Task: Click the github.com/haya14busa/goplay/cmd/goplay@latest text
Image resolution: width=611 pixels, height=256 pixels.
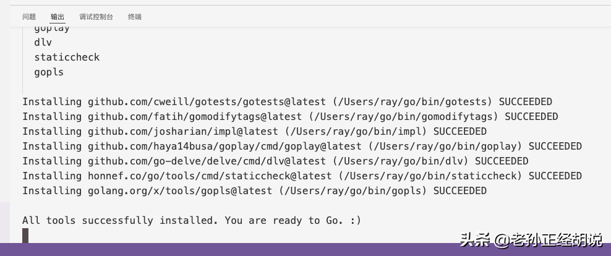Action: 224,147
